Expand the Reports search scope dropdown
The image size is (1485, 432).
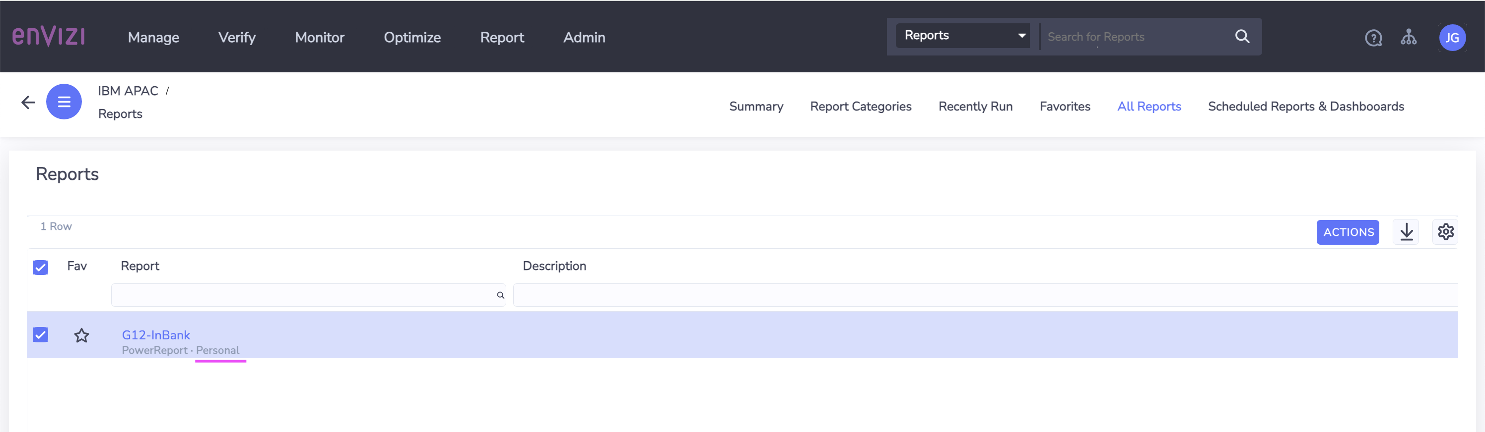pos(963,36)
